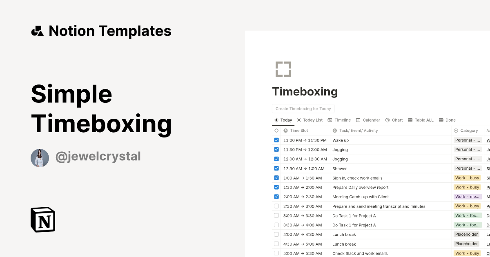Open the Category column header dropdown
Viewport: 490px width, 257px height.
coord(467,131)
